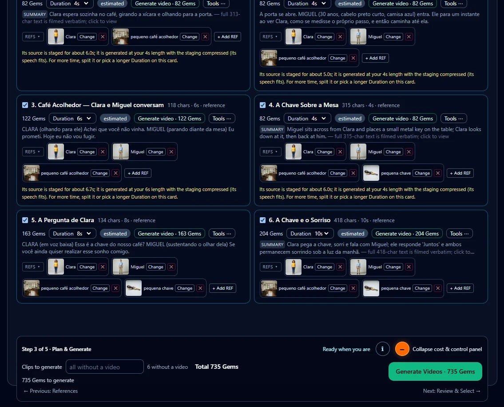Remove pequena chave reference in card 4
The width and height of the screenshot is (504, 407).
tap(438, 173)
